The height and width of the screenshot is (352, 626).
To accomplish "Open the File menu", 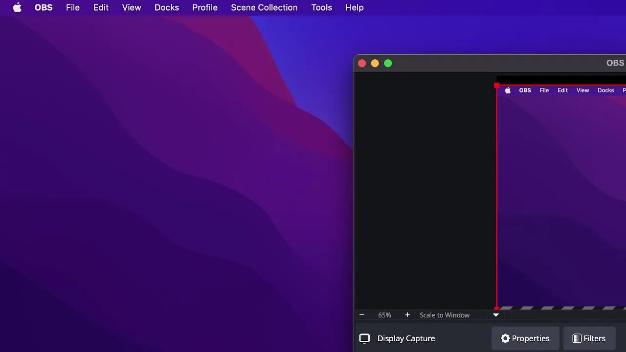I will 73,7.
